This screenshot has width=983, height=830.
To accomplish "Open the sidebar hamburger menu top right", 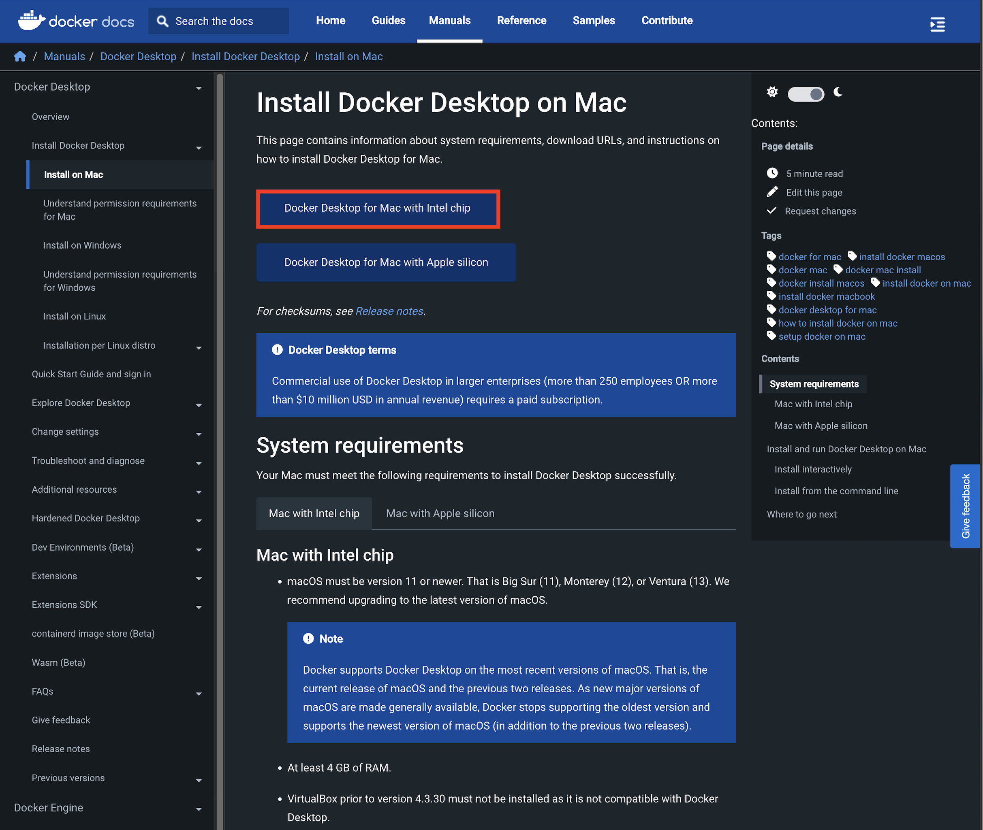I will pyautogui.click(x=937, y=24).
